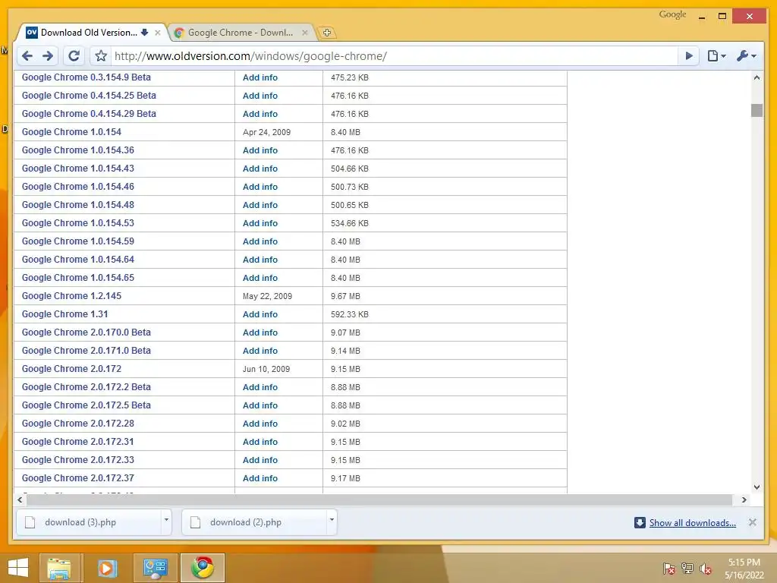Open Action Center flag tray icon
The image size is (777, 583).
tap(668, 568)
